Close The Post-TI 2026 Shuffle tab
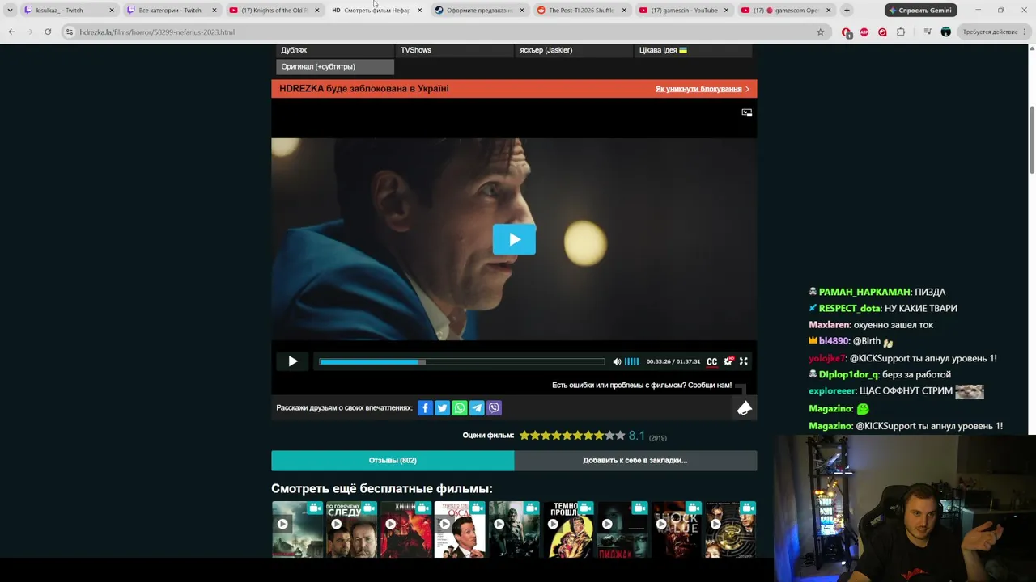Viewport: 1036px width, 582px height. pos(624,11)
